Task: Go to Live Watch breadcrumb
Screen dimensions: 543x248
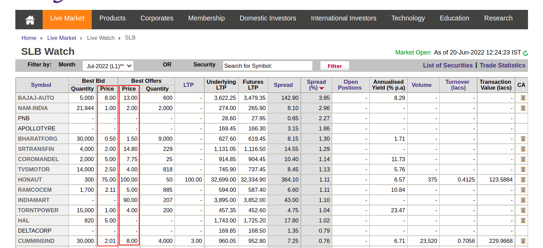Action: [101, 38]
